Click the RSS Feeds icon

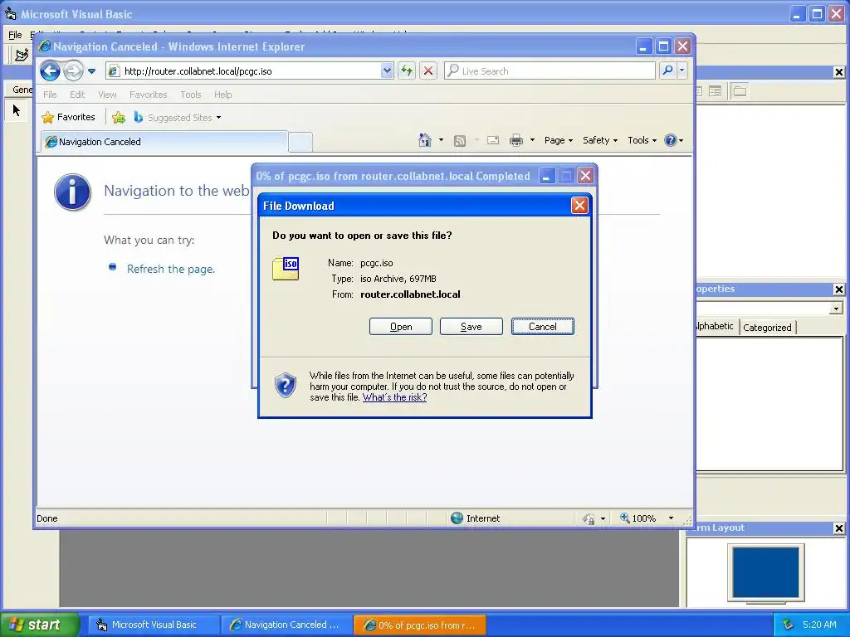point(460,141)
